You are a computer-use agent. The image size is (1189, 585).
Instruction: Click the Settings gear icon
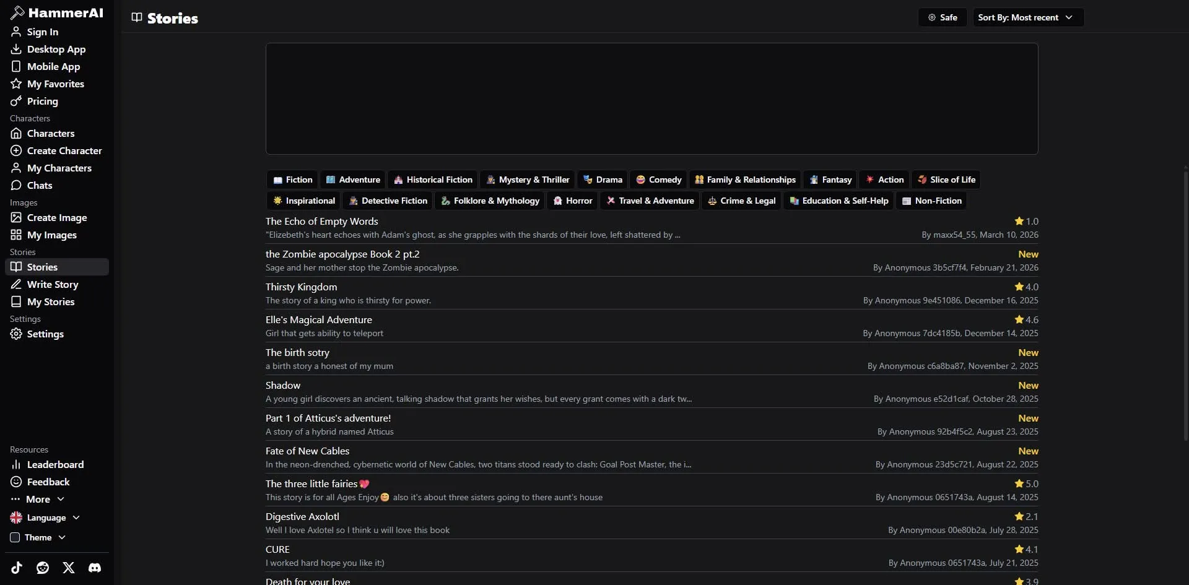pos(16,334)
